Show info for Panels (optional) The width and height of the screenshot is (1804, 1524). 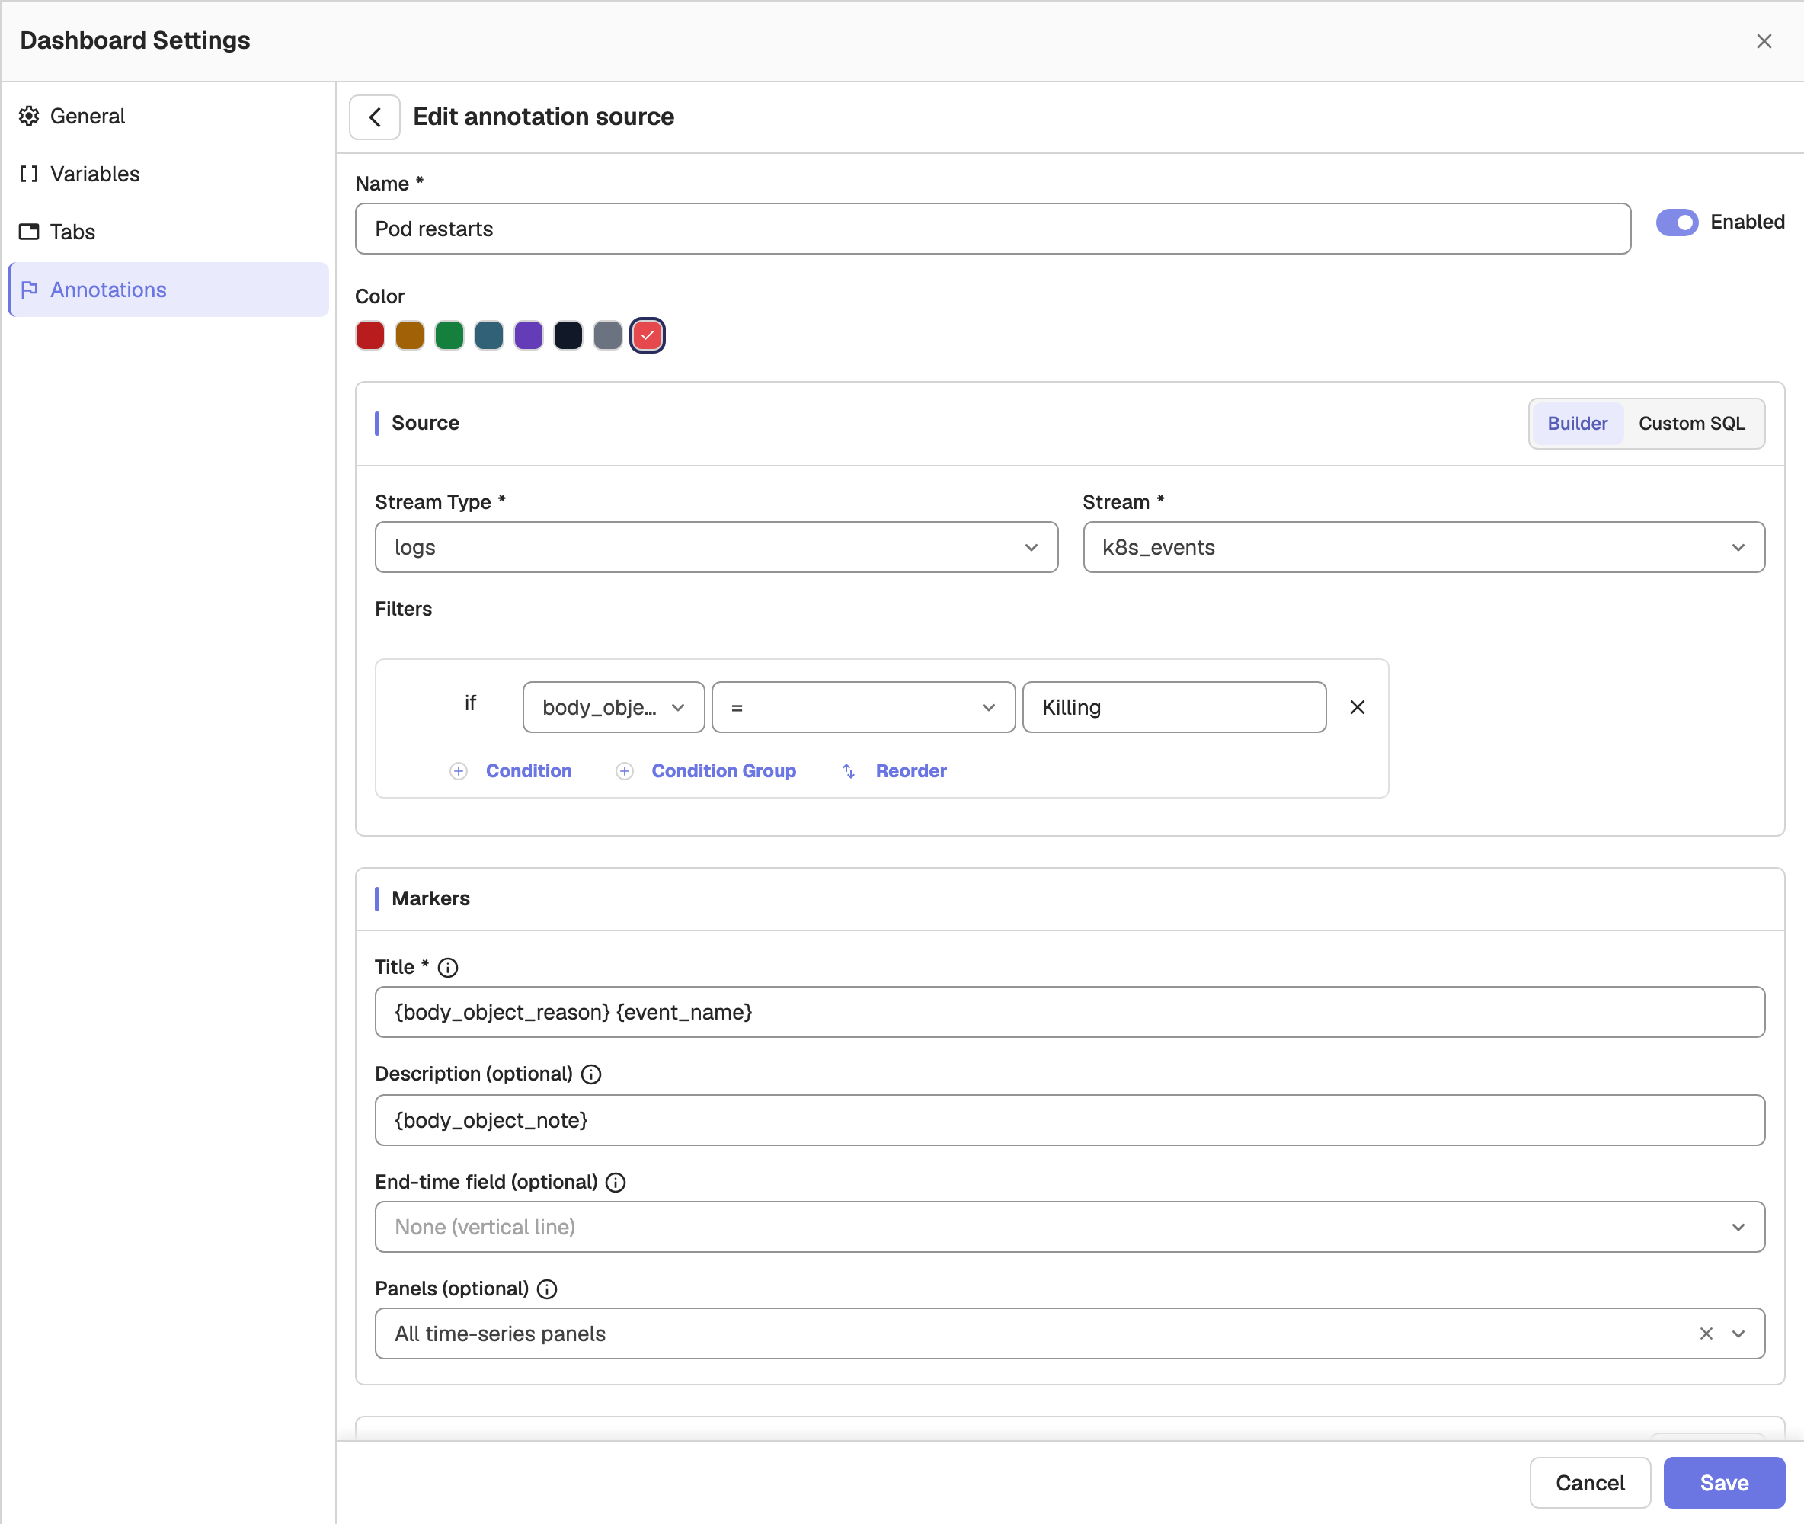click(547, 1289)
